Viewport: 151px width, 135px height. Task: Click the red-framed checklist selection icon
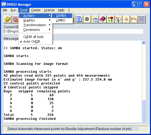[15, 19]
